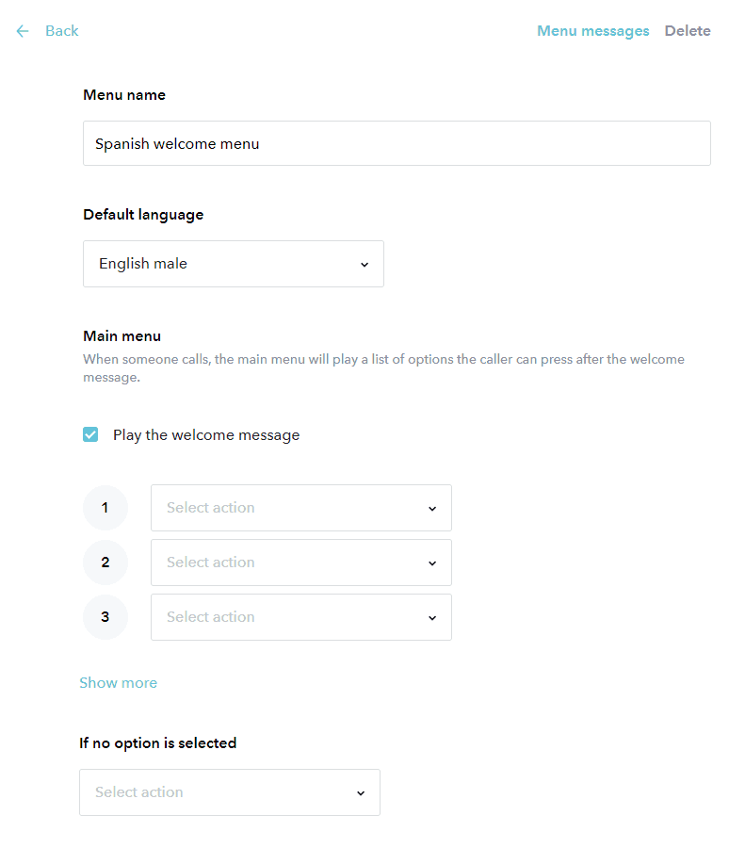The height and width of the screenshot is (848, 729).
Task: Open the Default language dropdown
Action: 233,264
